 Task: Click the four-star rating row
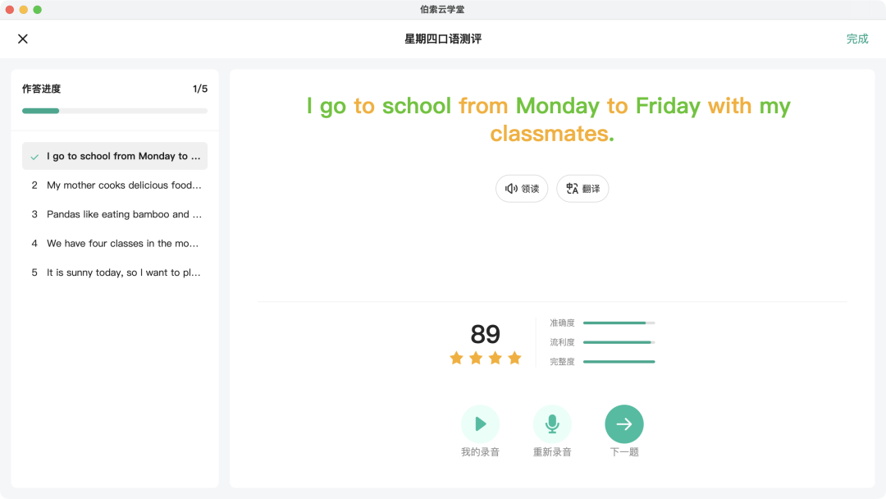(x=486, y=358)
